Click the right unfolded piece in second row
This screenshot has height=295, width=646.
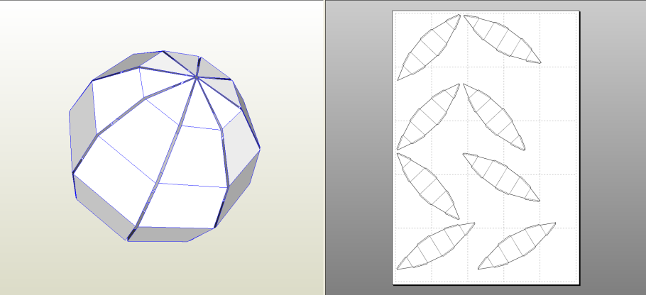(495, 116)
